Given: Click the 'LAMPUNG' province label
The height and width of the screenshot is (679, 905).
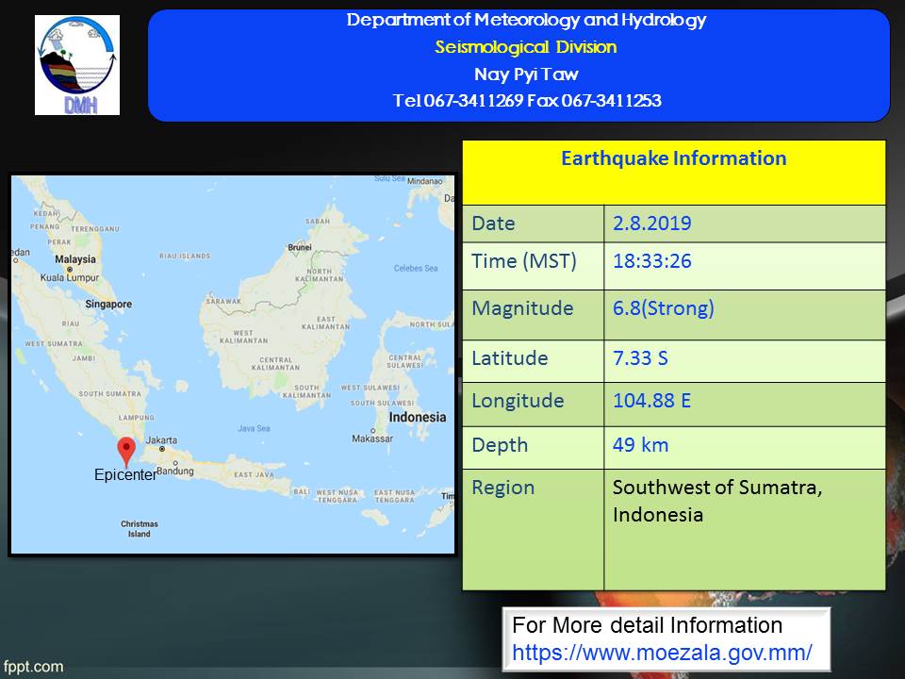Looking at the screenshot, I should point(136,418).
